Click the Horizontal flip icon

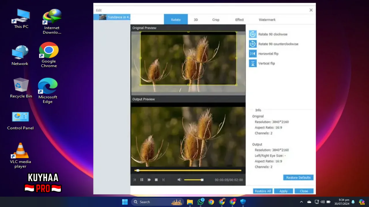click(253, 54)
